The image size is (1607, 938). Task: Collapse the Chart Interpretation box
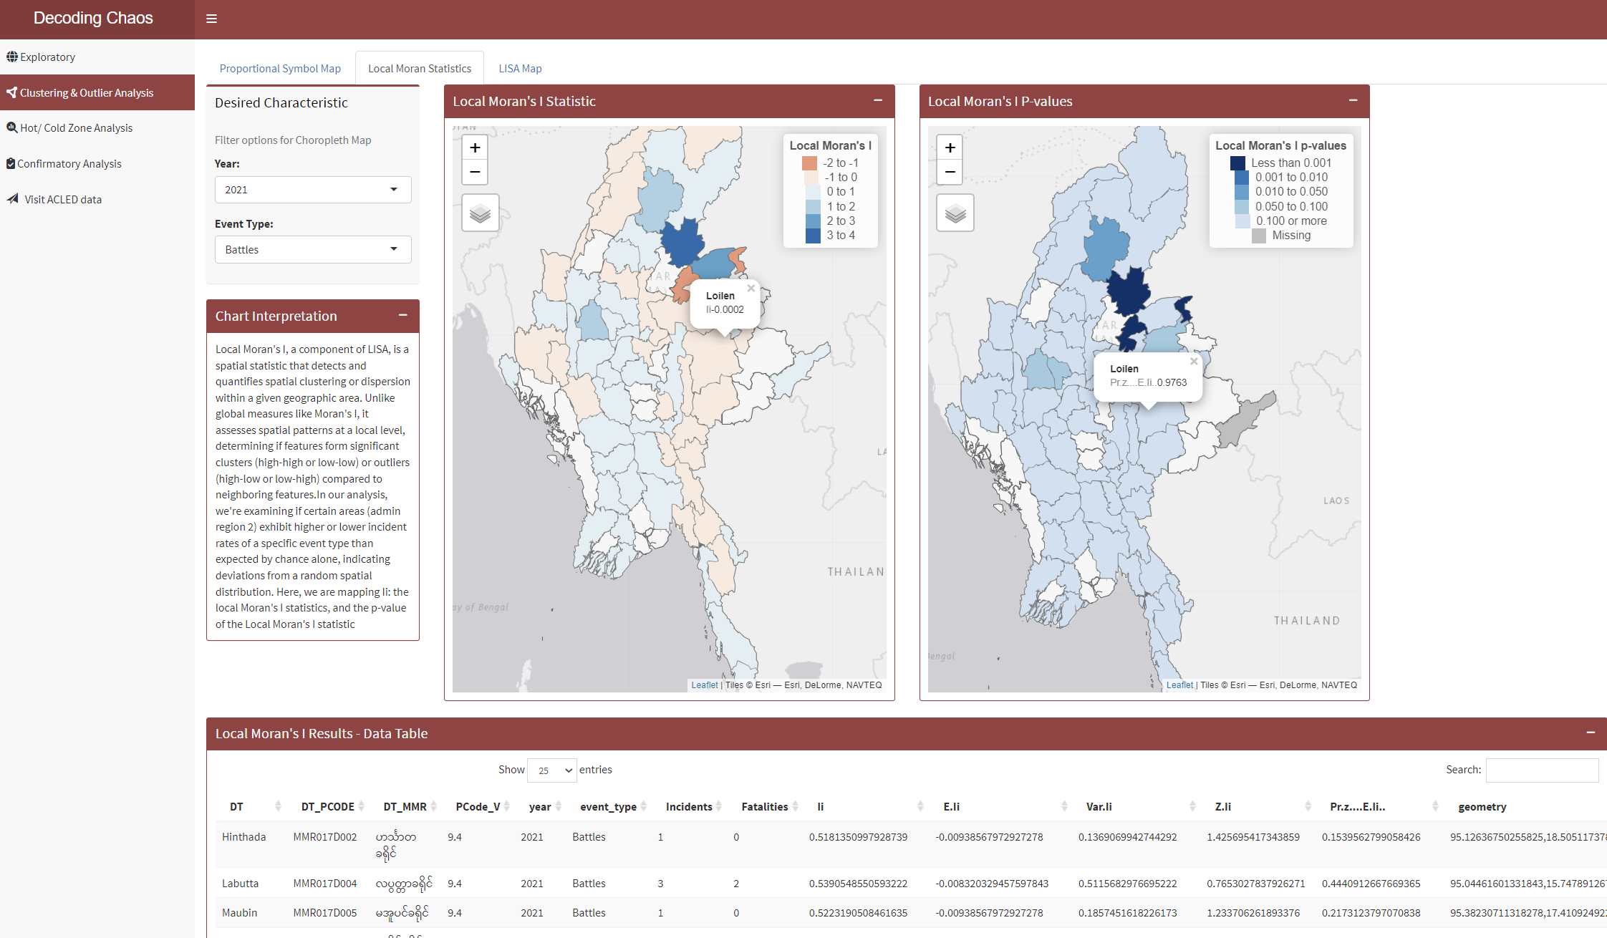403,315
